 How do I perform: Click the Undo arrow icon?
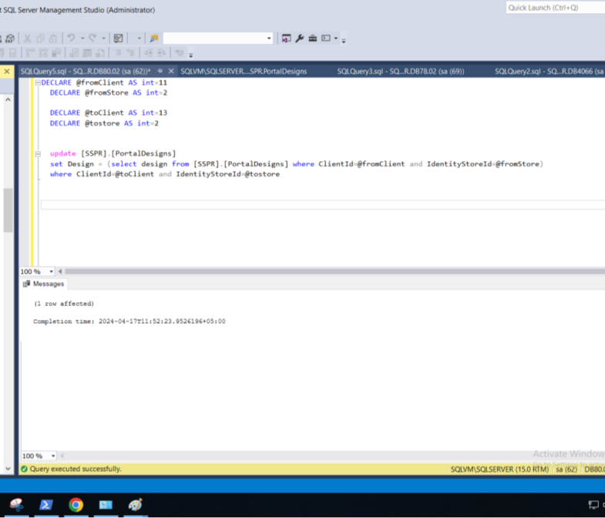tap(71, 39)
